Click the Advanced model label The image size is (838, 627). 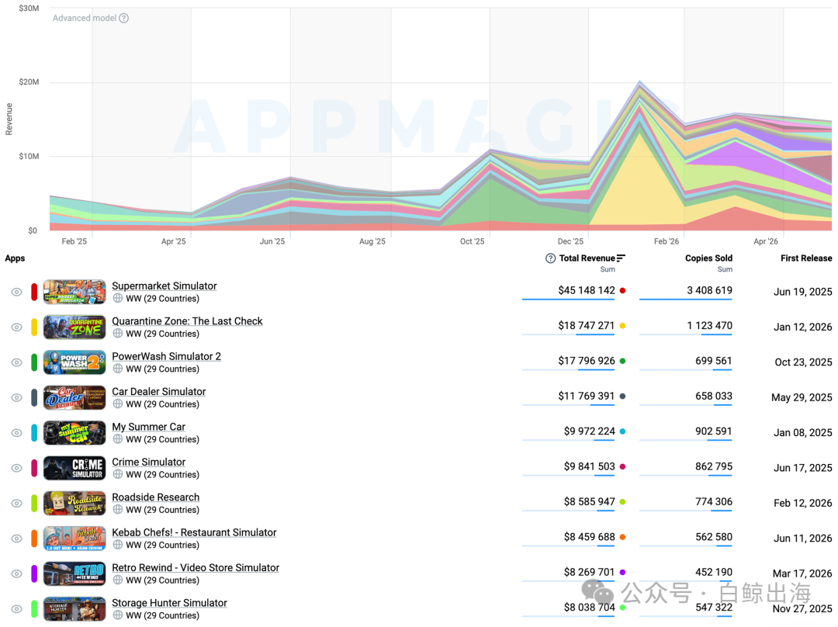click(85, 18)
